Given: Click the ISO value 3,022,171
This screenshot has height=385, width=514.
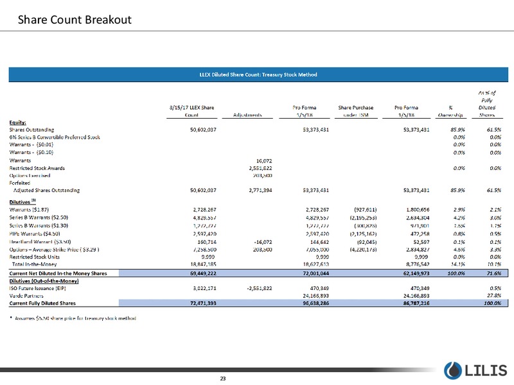Looking at the screenshot, I should click(x=204, y=288).
